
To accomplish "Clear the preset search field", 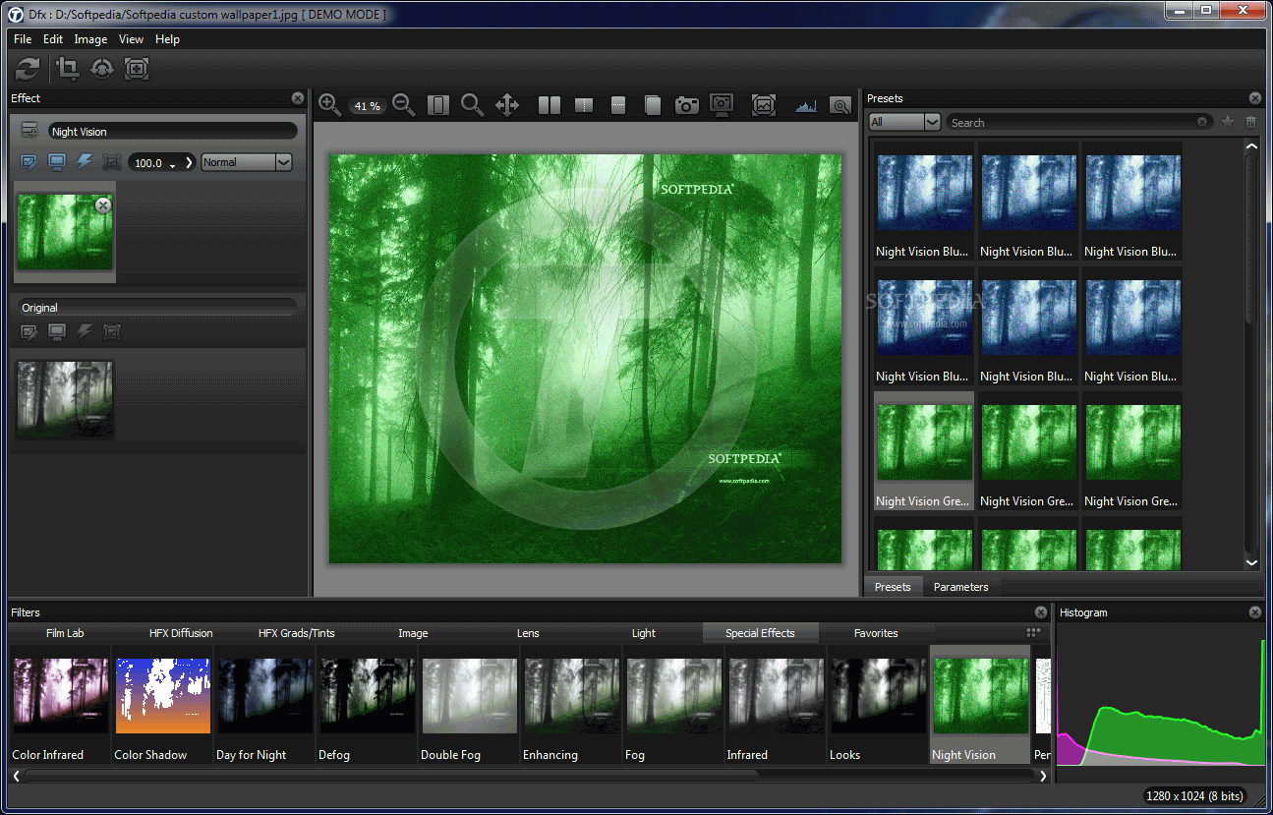I will click(1202, 123).
